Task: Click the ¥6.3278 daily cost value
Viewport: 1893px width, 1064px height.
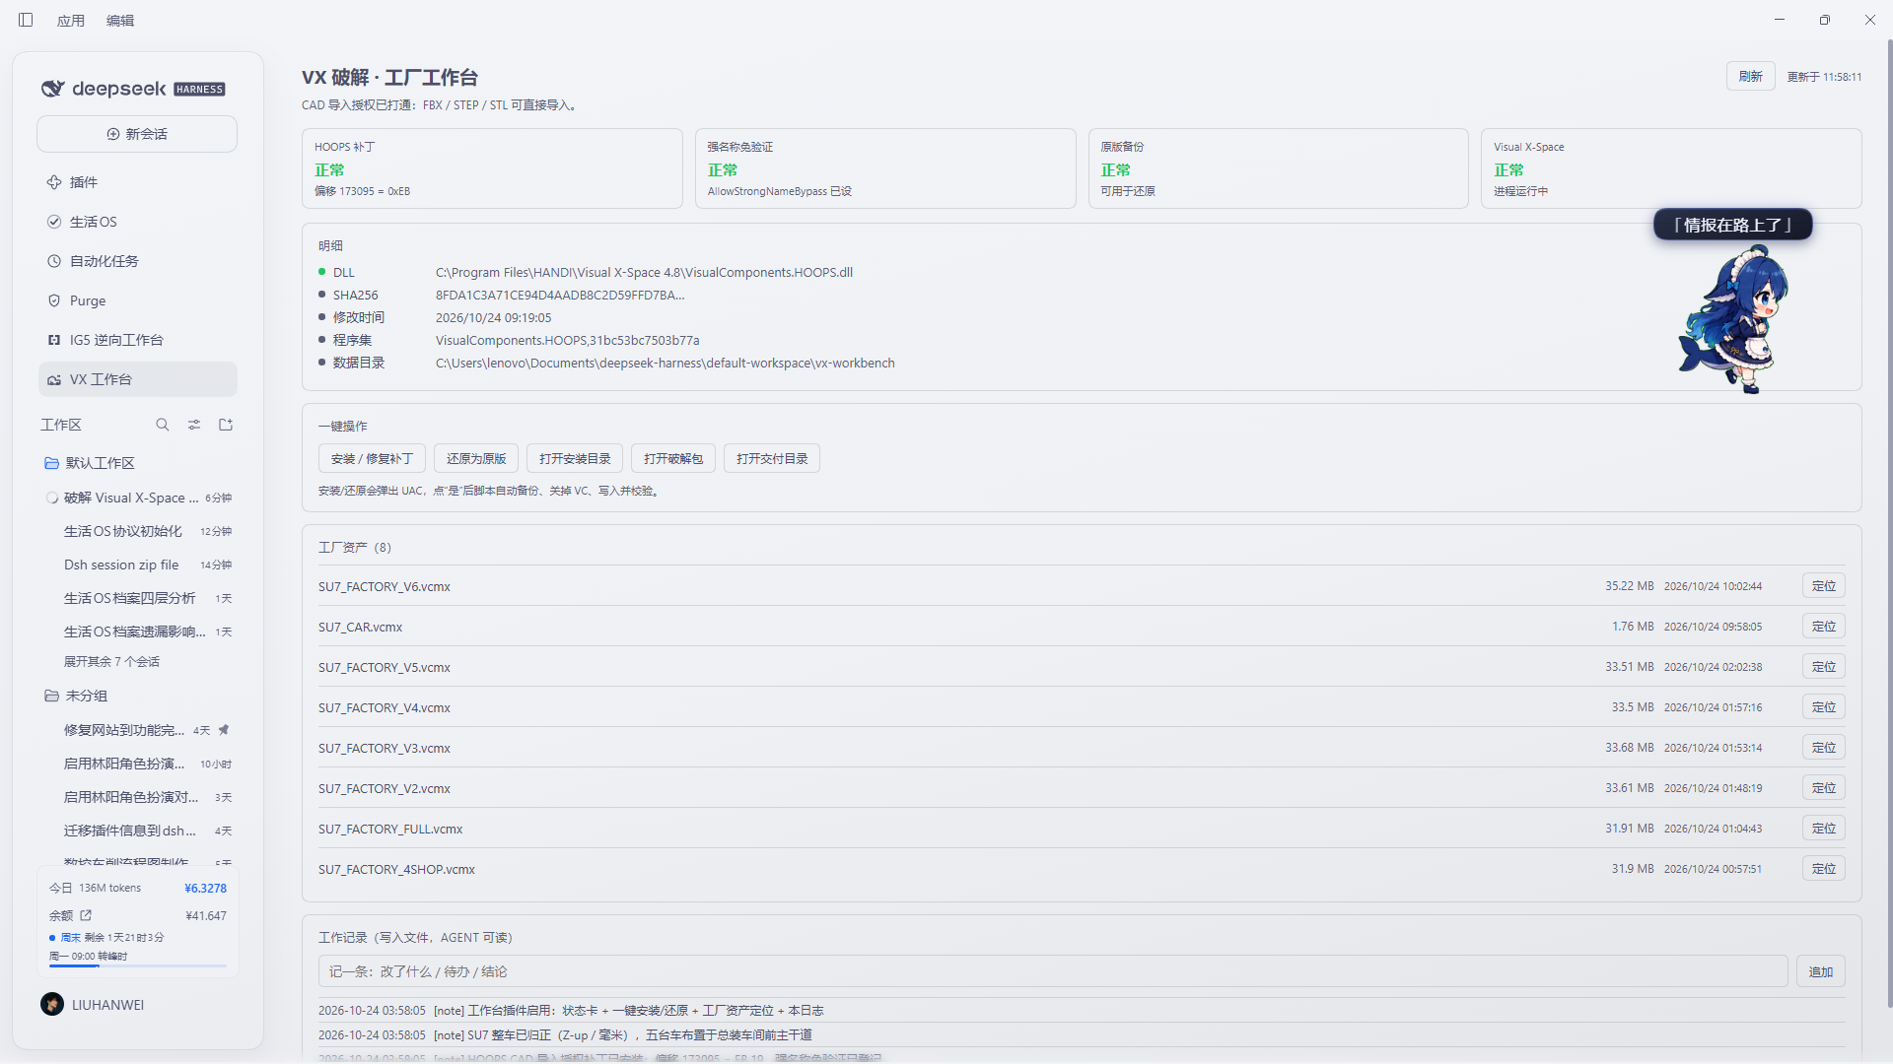Action: (x=205, y=888)
